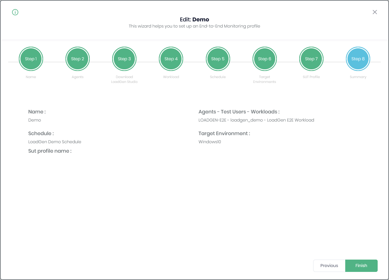Close the Edit Demo wizard
This screenshot has height=280, width=389.
[375, 12]
